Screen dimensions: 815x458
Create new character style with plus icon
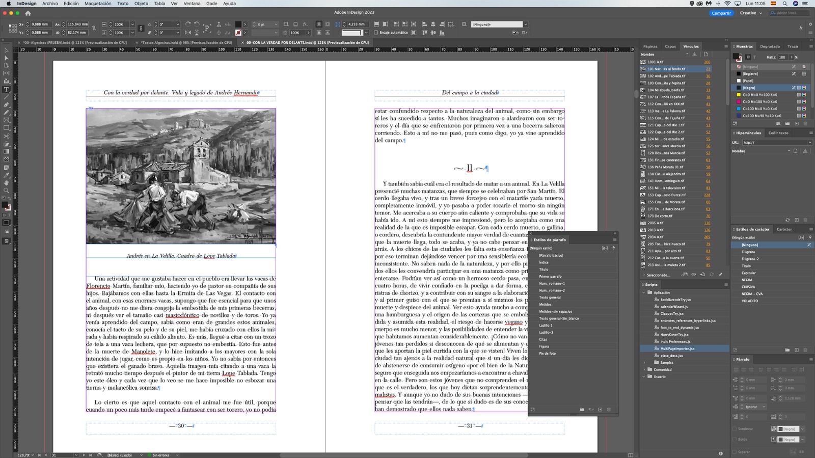[x=797, y=350]
